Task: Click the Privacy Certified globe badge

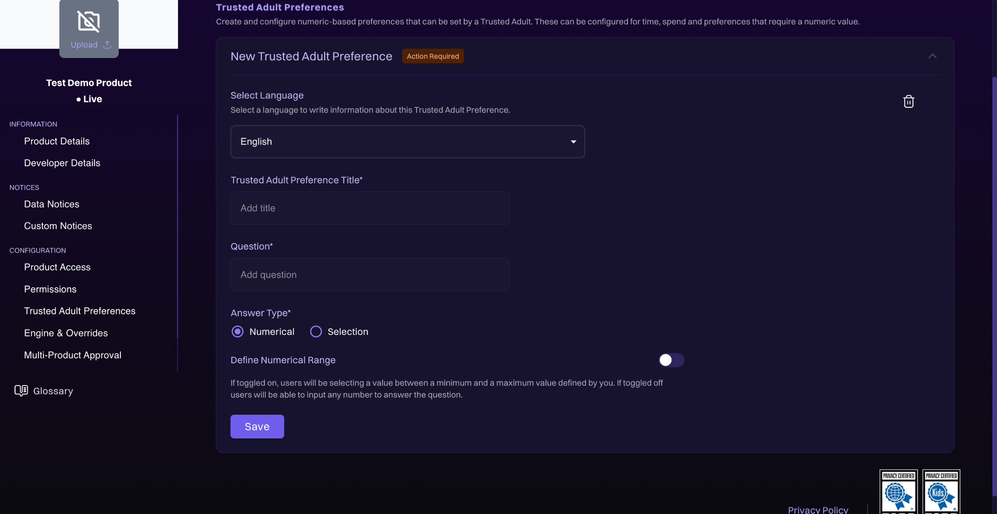Action: click(898, 492)
